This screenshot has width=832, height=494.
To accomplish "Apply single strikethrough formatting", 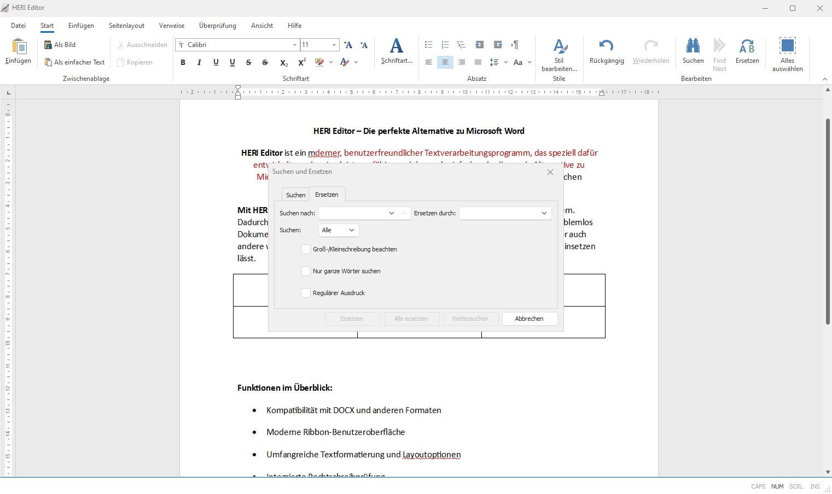I will point(248,62).
